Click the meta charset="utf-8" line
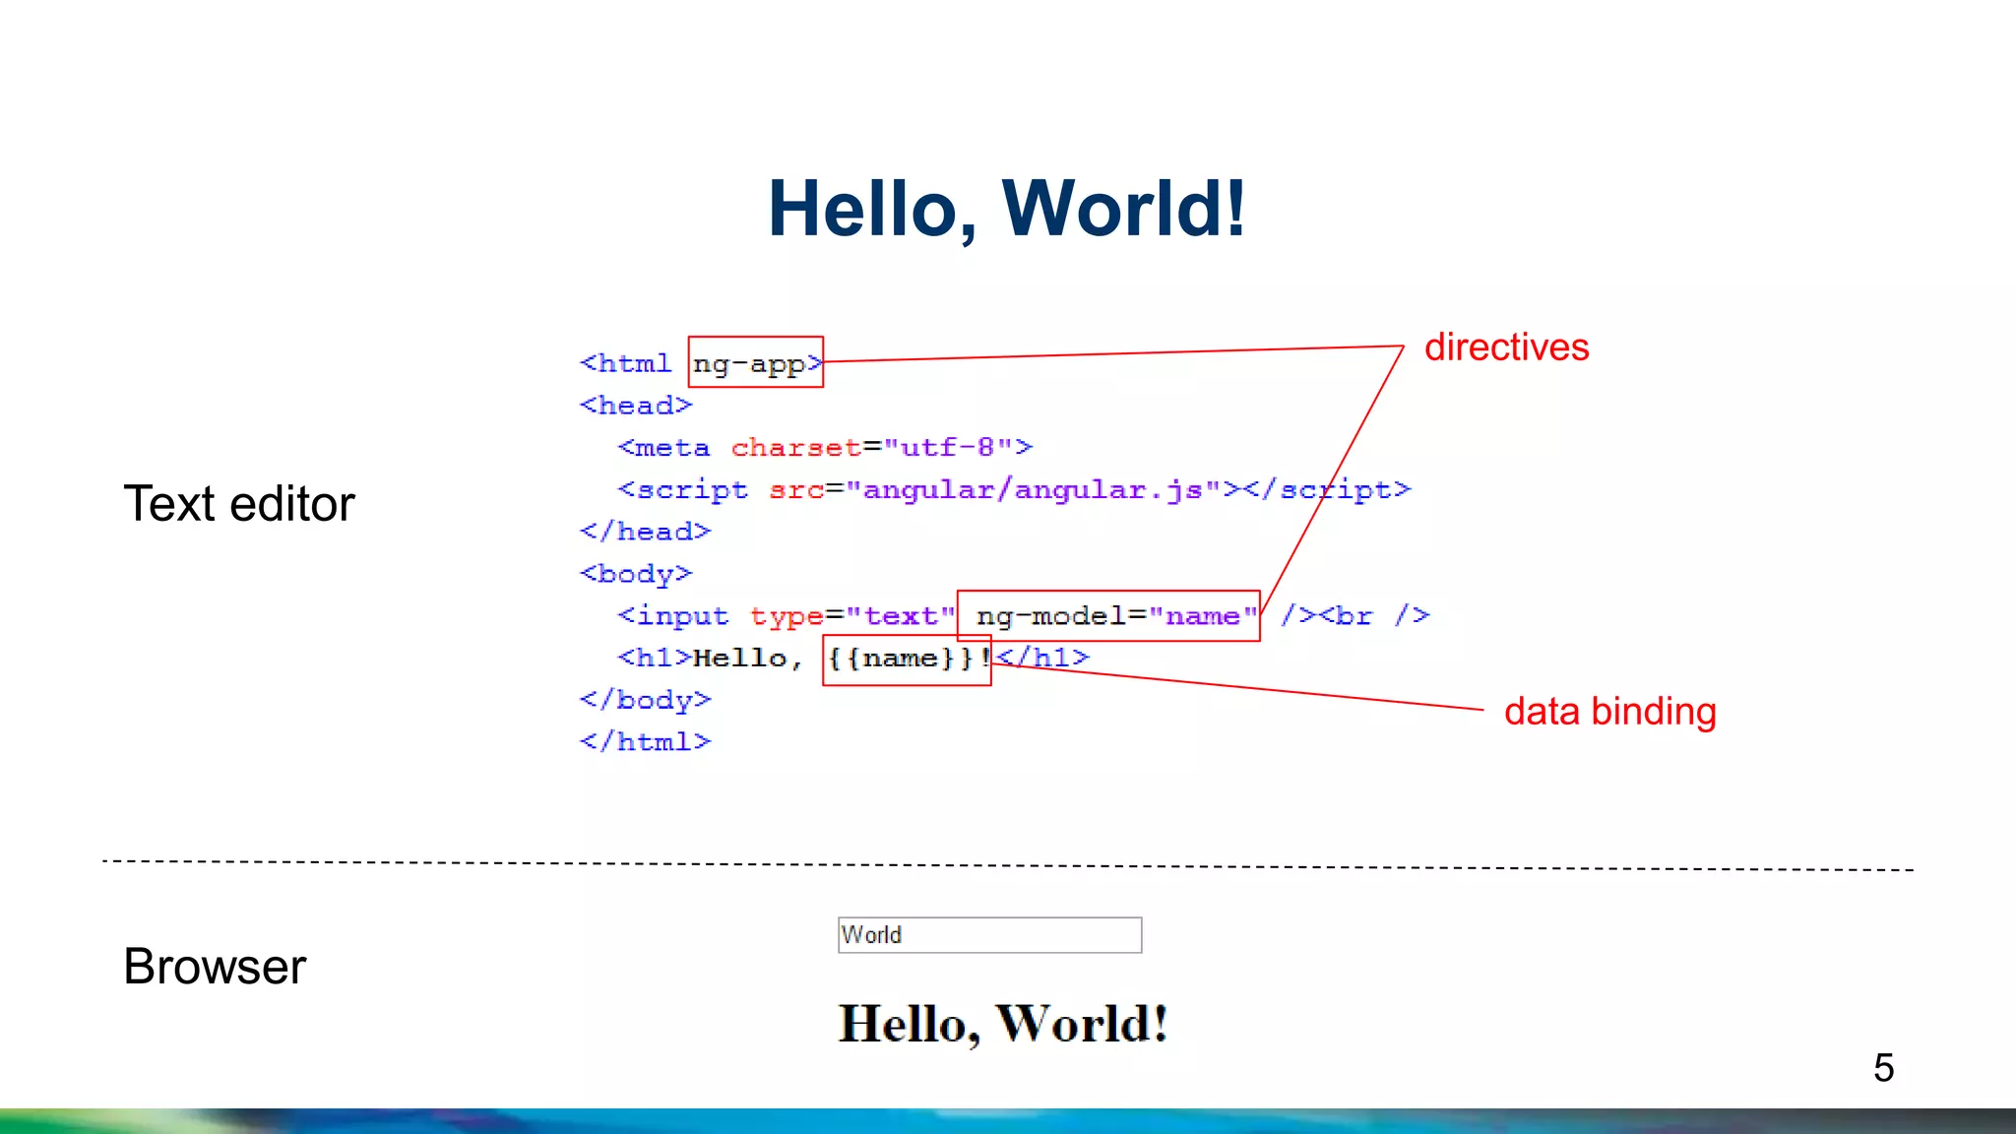This screenshot has width=2016, height=1134. point(825,448)
